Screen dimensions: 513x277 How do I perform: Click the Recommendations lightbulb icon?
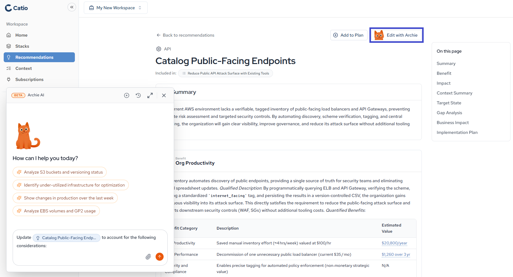pyautogui.click(x=9, y=57)
